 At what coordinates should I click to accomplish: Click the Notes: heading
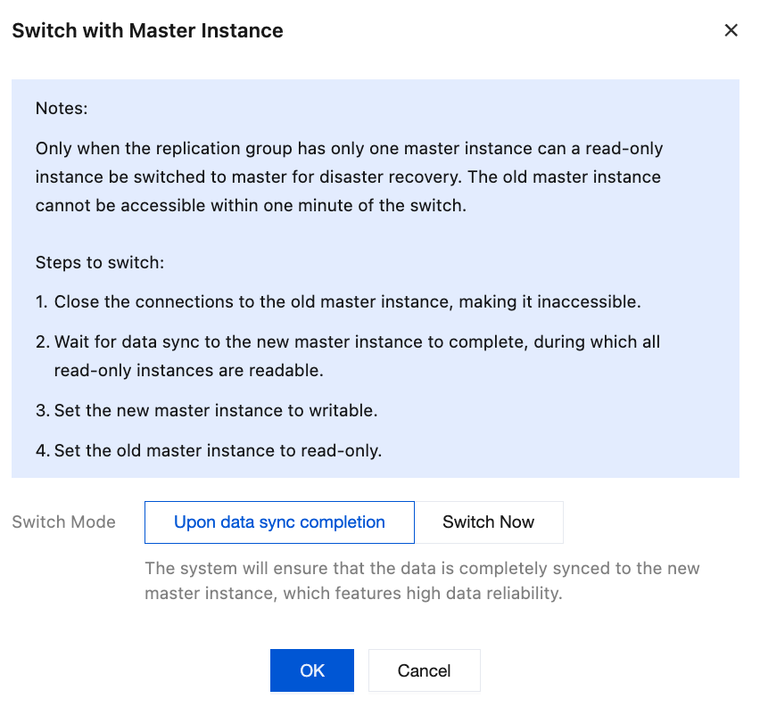click(x=62, y=109)
